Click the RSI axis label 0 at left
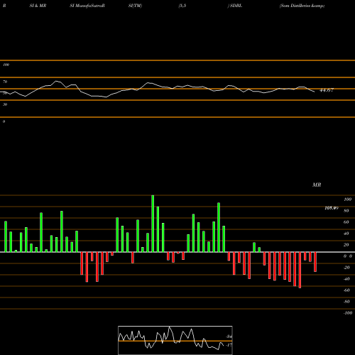This screenshot has height=355, width=355. click(4, 121)
